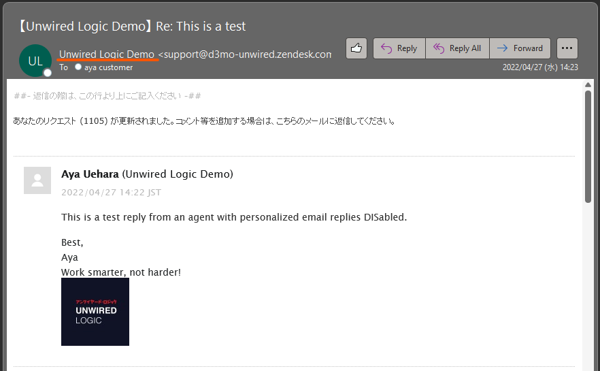Click the presence status dot on the avatar
Image resolution: width=600 pixels, height=371 pixels.
tap(48, 73)
